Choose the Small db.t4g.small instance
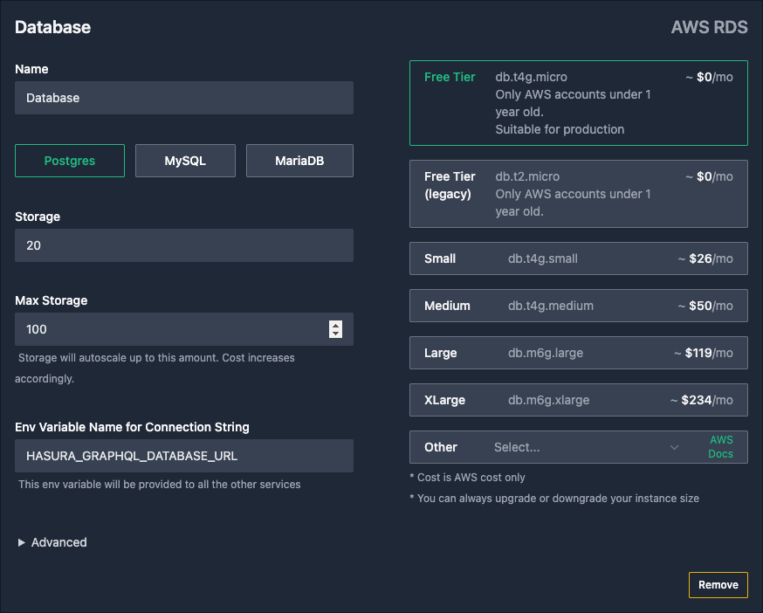763x613 pixels. click(578, 258)
